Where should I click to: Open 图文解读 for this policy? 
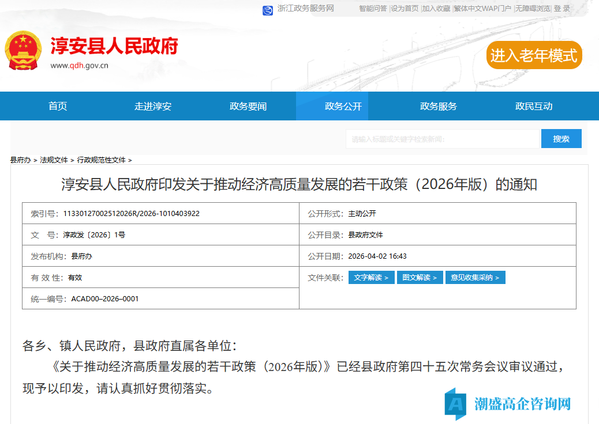click(420, 277)
